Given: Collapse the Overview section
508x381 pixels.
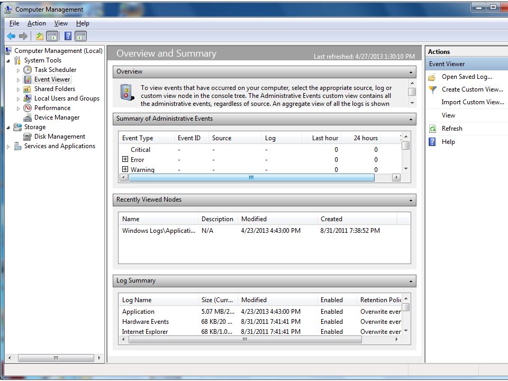Looking at the screenshot, I should pyautogui.click(x=411, y=72).
